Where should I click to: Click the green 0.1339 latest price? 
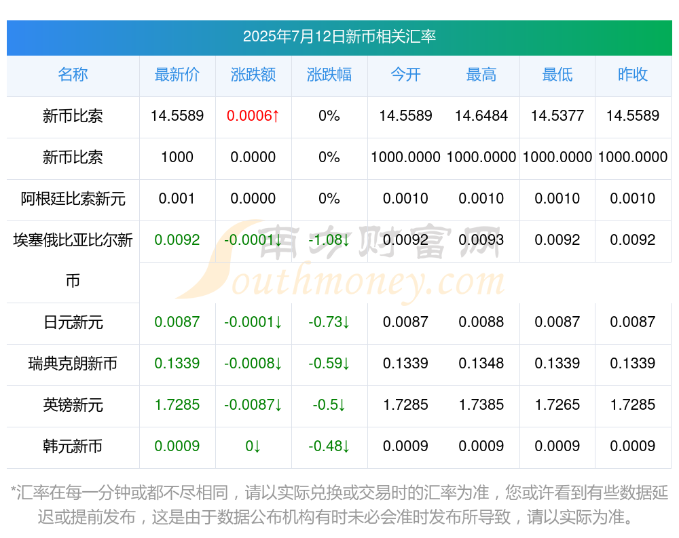pyautogui.click(x=177, y=364)
